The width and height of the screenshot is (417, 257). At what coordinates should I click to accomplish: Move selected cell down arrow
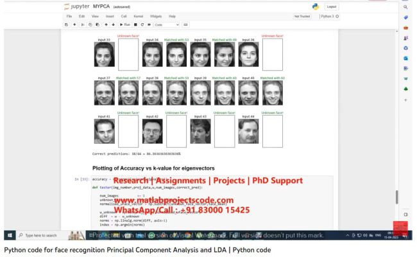pos(114,24)
